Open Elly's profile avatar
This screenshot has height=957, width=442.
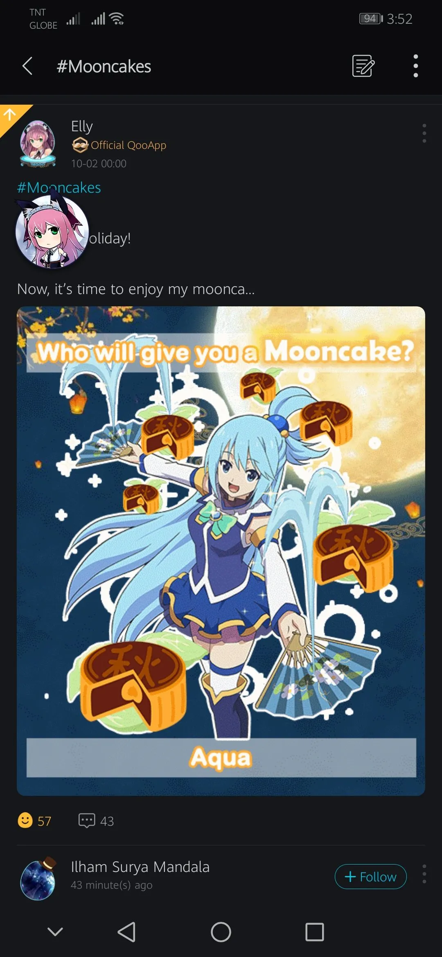point(38,144)
